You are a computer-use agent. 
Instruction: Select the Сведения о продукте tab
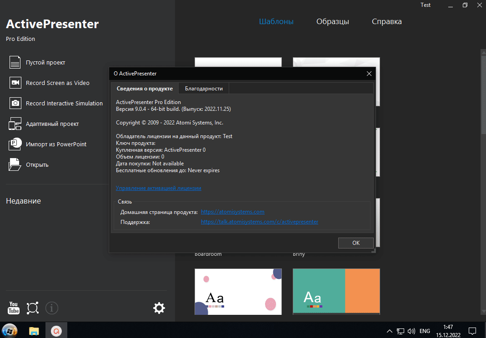pyautogui.click(x=145, y=89)
